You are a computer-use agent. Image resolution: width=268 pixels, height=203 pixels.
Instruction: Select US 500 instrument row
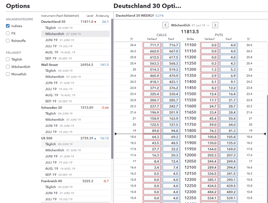point(75,138)
